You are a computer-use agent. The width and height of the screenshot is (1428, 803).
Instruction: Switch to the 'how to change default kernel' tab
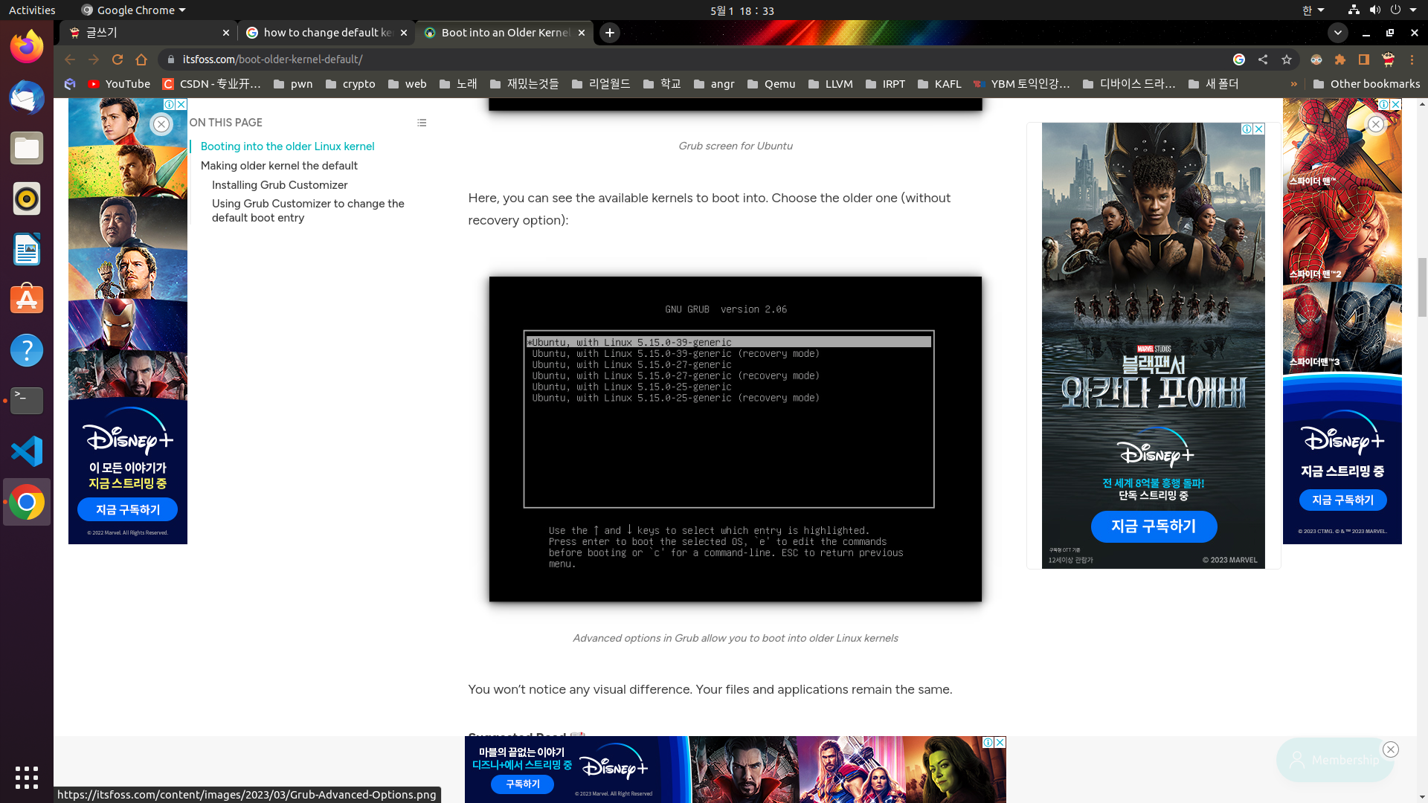[x=327, y=33]
